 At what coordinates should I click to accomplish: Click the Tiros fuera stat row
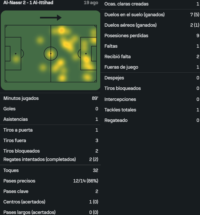pyautogui.click(x=51, y=141)
